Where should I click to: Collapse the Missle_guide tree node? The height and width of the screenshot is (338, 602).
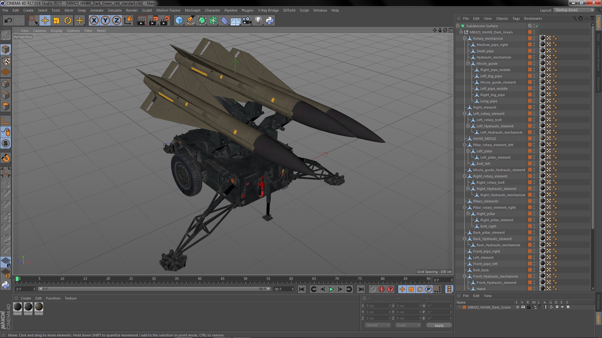click(468, 64)
